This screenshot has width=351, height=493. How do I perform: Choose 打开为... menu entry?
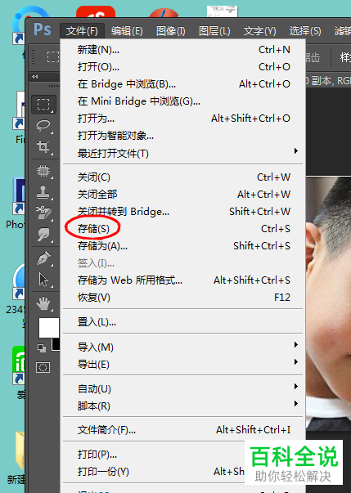(x=183, y=119)
